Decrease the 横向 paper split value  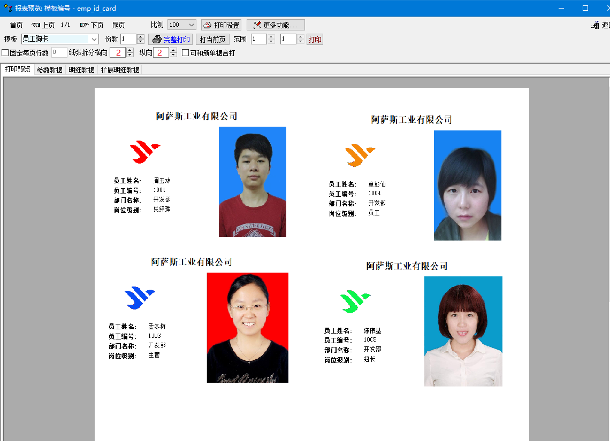tap(130, 55)
